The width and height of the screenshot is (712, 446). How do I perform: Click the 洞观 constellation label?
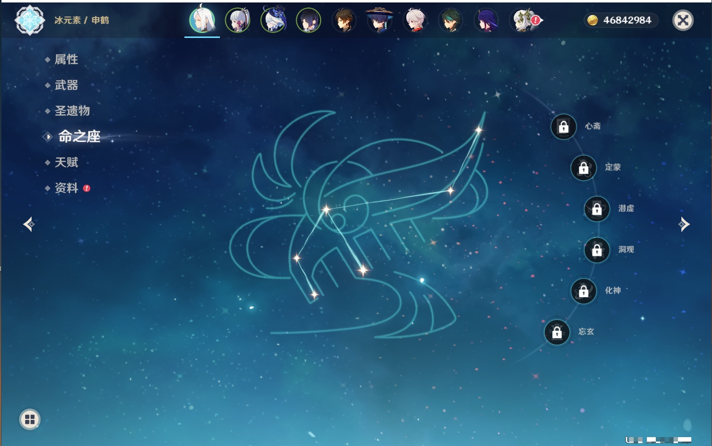(x=626, y=249)
